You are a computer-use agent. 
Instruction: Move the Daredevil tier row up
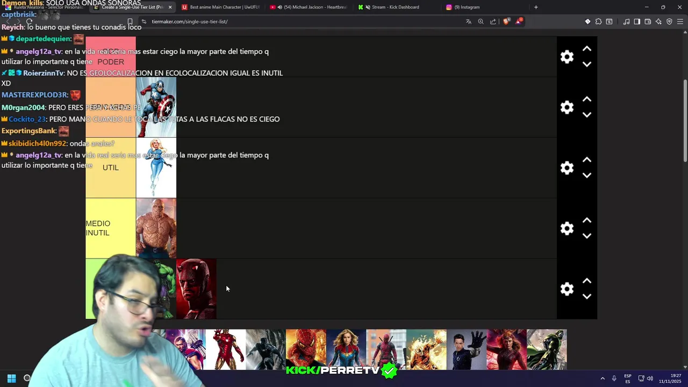pyautogui.click(x=587, y=281)
